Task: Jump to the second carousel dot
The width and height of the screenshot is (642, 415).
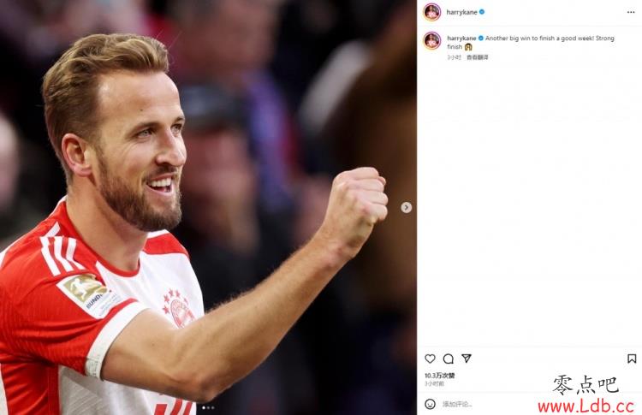Action: pyautogui.click(x=208, y=407)
